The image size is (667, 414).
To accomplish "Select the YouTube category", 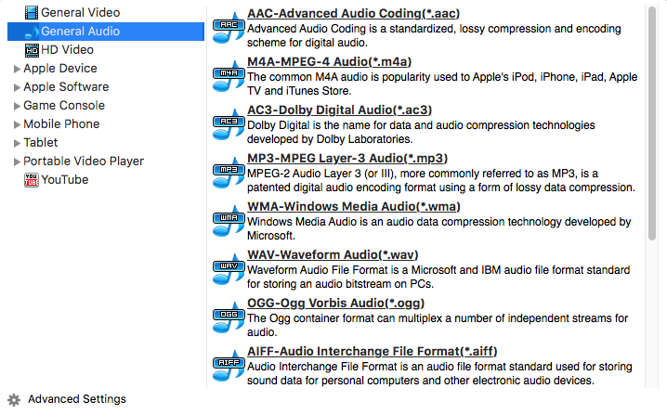I will [64, 179].
